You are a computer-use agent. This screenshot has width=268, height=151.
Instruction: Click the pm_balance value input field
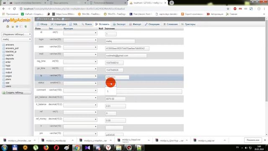click(116, 99)
